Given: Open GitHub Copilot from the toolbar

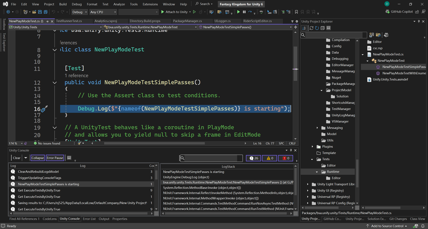Looking at the screenshot, I should pyautogui.click(x=399, y=12).
